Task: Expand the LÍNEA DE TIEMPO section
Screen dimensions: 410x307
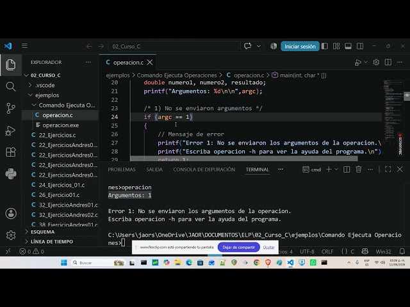Action: coord(61,242)
